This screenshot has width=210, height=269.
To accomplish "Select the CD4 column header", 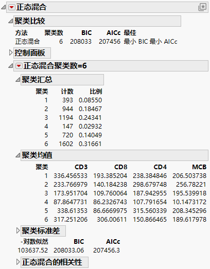I will (160, 167).
